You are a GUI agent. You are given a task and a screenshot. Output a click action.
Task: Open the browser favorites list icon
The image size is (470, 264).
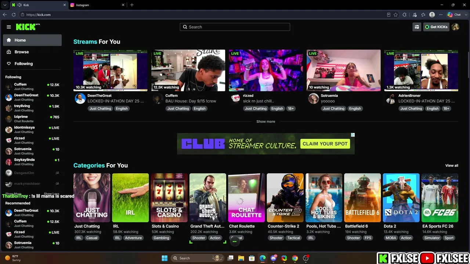[x=423, y=15]
